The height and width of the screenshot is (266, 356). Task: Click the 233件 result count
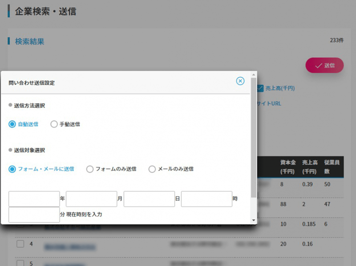pos(337,40)
